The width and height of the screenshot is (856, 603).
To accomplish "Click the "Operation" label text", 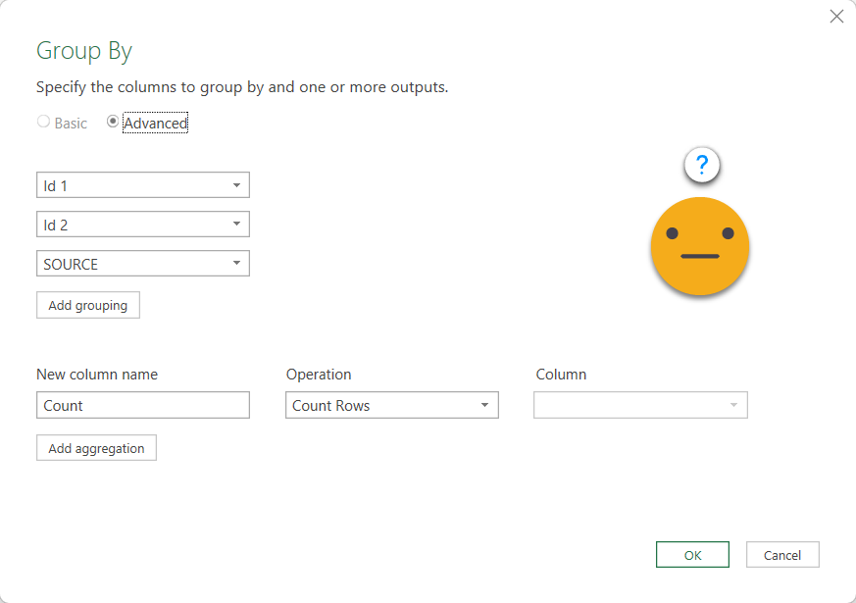I will pos(319,375).
